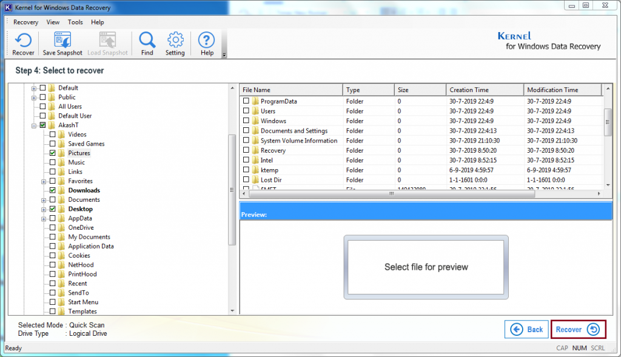Click the Back button
The image size is (621, 357).
[x=526, y=329]
